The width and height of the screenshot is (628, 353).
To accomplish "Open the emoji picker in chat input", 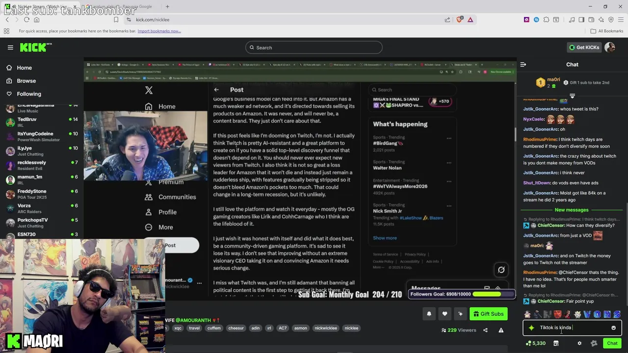I will point(613,328).
